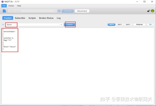Click the topic field containing 'down'
This screenshot has height=106, width=156.
point(32,24)
